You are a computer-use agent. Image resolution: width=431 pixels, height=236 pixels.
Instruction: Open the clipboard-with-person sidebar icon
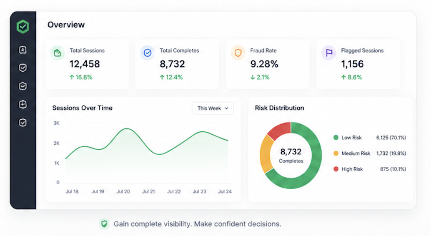click(23, 50)
